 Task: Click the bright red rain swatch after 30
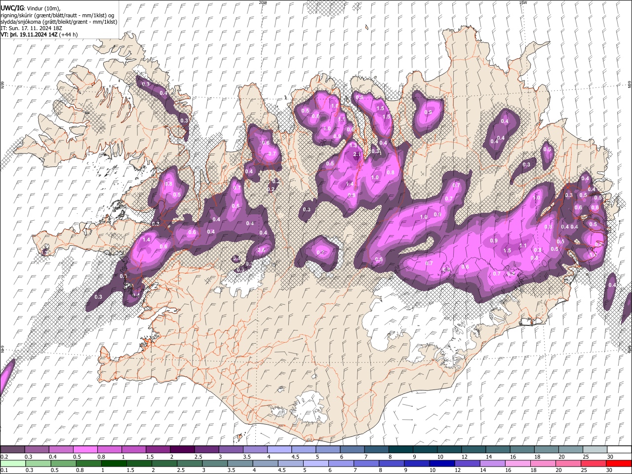pyautogui.click(x=618, y=464)
